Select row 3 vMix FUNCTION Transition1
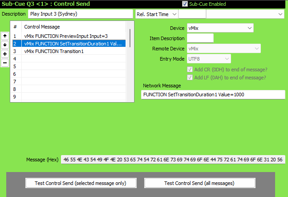The height and width of the screenshot is (197, 288). pos(69,51)
